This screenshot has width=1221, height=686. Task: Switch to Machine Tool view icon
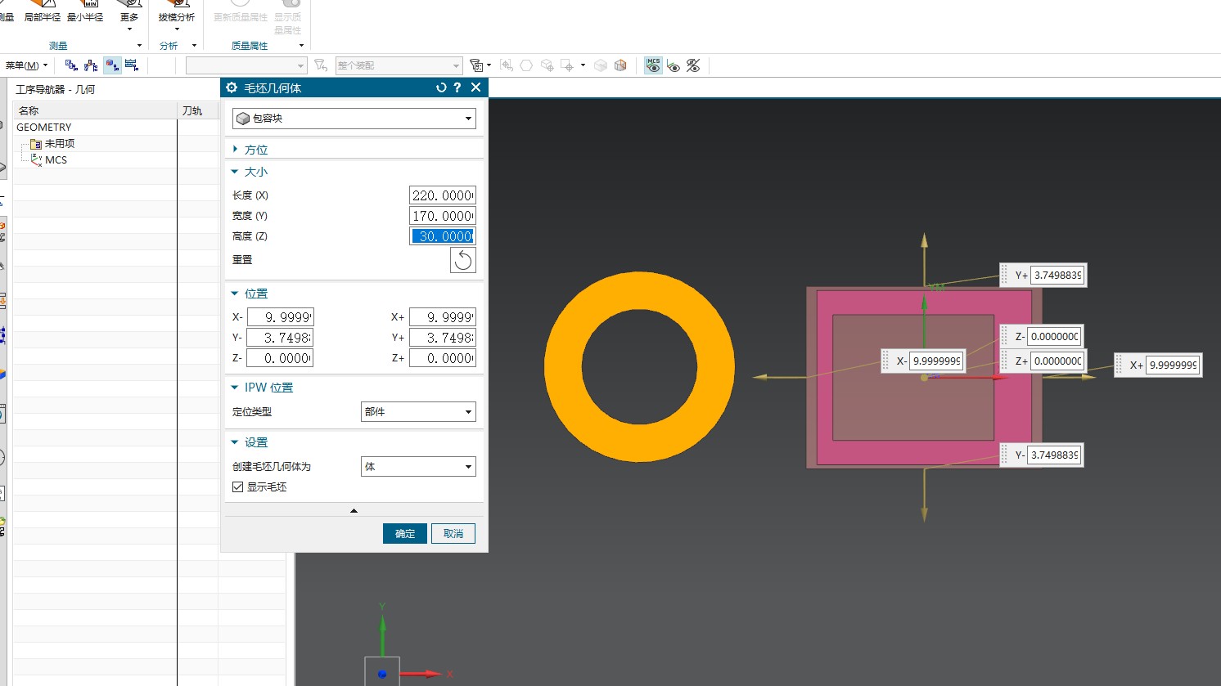point(91,65)
